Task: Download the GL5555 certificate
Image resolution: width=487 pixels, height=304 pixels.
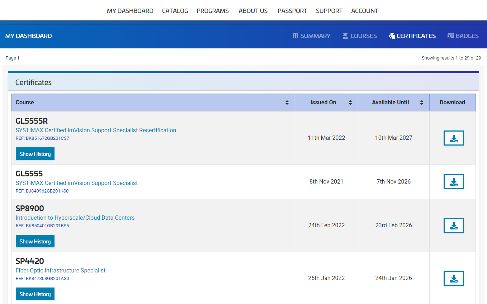Action: pyautogui.click(x=454, y=182)
